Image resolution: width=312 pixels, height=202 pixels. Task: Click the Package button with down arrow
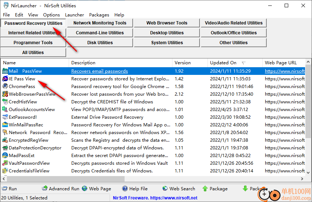click(255, 188)
